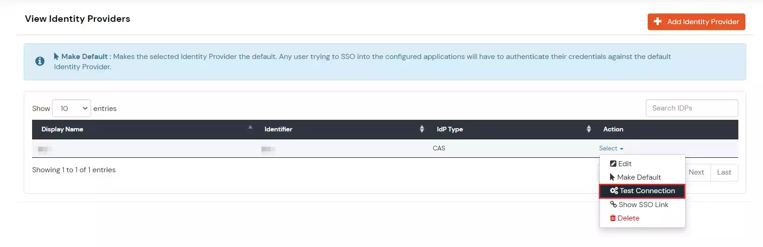Click the Add Identity Provider button

pyautogui.click(x=696, y=22)
